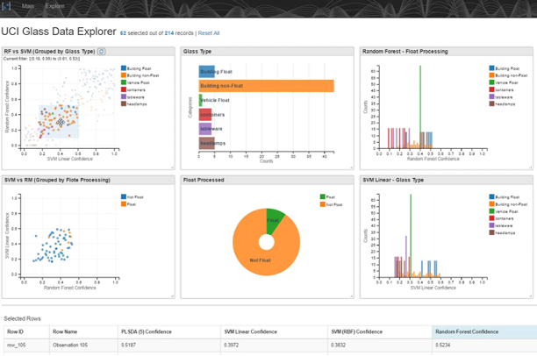Click the resize handle of SVM vs RM panel
This screenshot has height=356, width=537.
pyautogui.click(x=172, y=296)
